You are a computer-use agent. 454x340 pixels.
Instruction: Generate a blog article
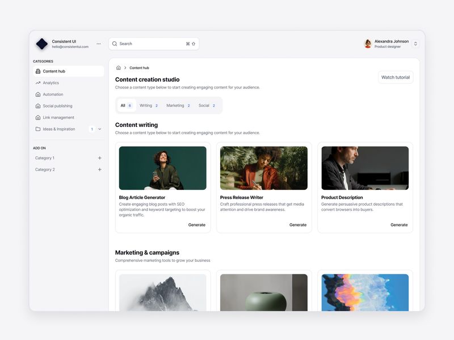[x=197, y=224]
